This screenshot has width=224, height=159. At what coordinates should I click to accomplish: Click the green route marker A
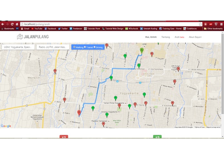pyautogui.click(x=141, y=51)
